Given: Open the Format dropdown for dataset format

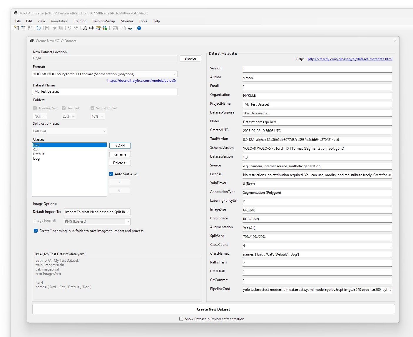Looking at the screenshot, I should click(175, 74).
